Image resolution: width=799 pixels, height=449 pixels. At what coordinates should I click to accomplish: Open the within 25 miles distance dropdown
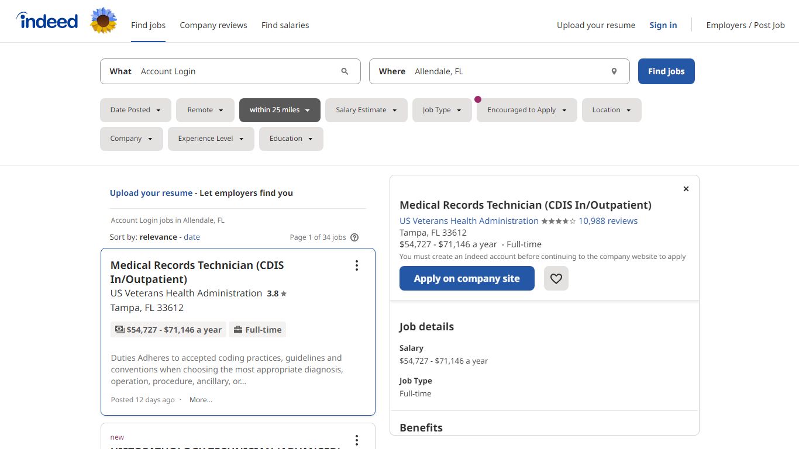click(280, 110)
